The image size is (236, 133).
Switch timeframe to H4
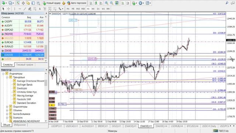(x=93, y=9)
